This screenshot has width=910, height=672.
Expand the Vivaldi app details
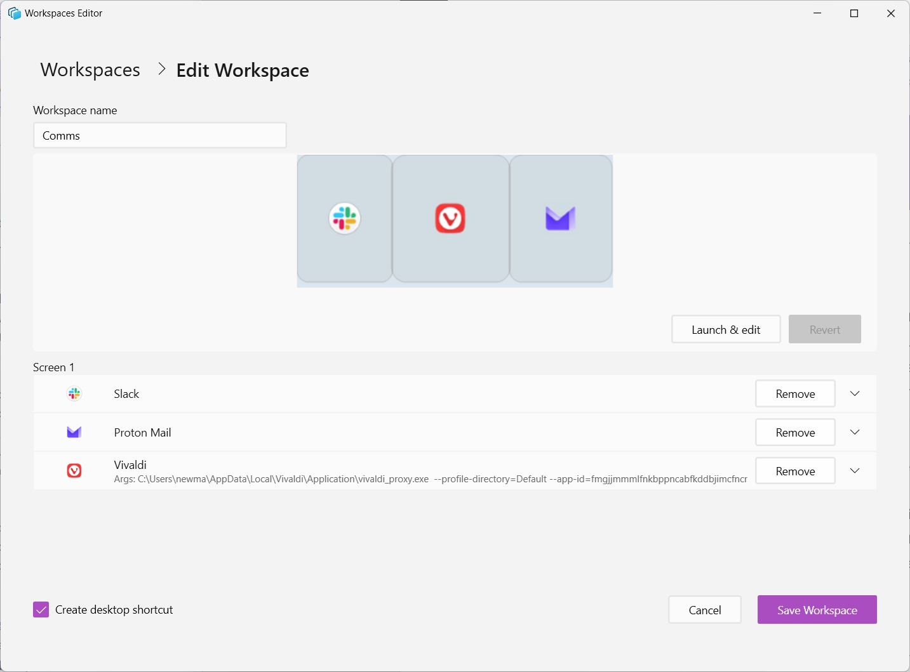point(854,471)
